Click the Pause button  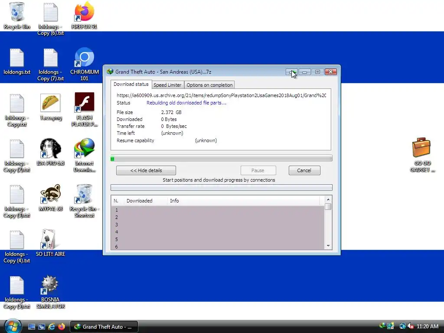pyautogui.click(x=258, y=170)
